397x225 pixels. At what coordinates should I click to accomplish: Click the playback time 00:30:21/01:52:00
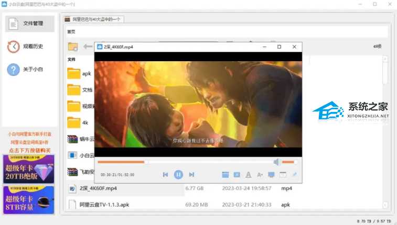coord(117,175)
